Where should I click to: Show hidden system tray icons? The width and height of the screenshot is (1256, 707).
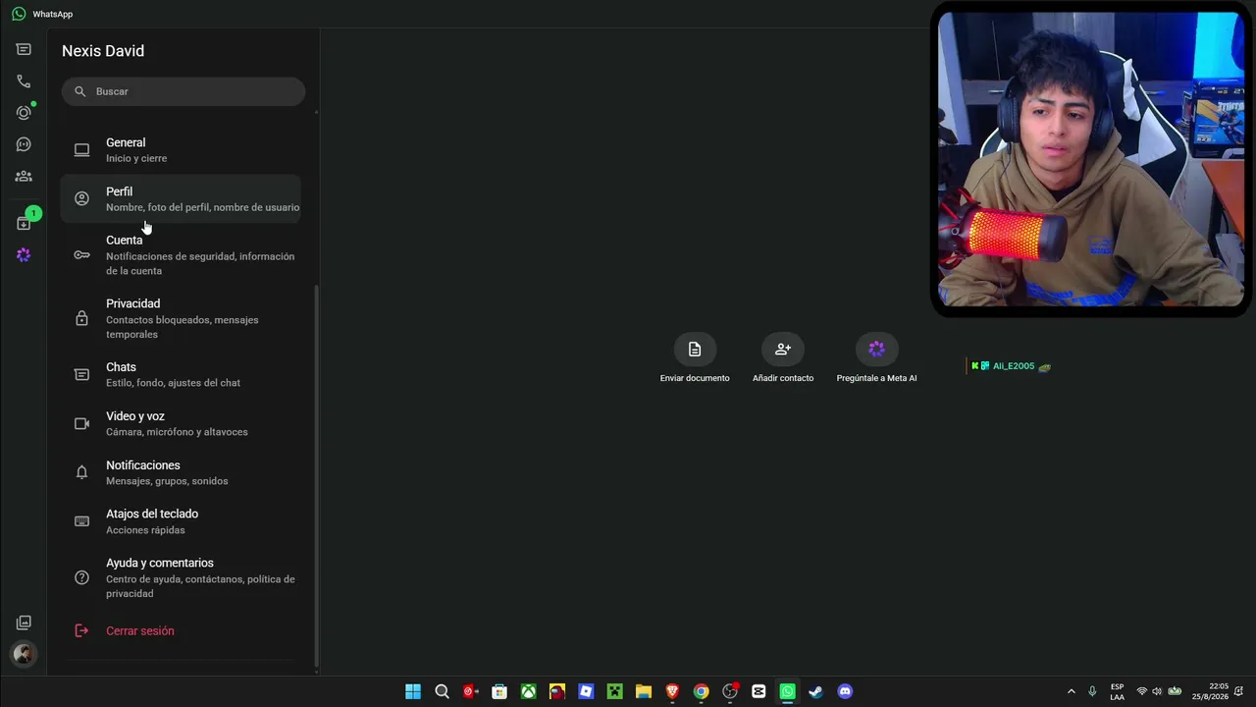coord(1071,691)
